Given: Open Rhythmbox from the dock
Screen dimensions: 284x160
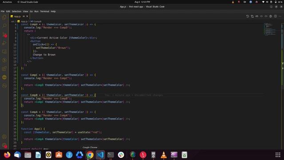Looking at the screenshot, I should point(48,155).
